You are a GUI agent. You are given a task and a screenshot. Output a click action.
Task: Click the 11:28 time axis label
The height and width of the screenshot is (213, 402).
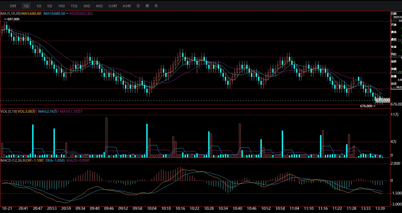[352, 208]
